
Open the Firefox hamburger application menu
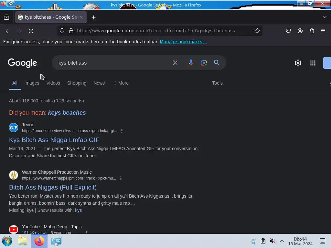click(323, 31)
